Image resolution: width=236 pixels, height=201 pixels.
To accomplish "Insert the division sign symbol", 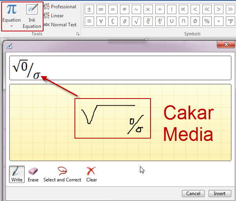I will pyautogui.click(x=160, y=9).
